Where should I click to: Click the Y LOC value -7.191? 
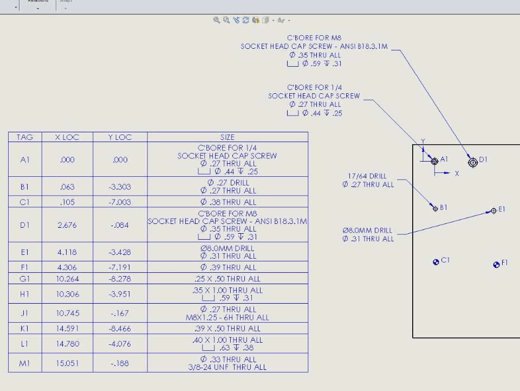(120, 267)
